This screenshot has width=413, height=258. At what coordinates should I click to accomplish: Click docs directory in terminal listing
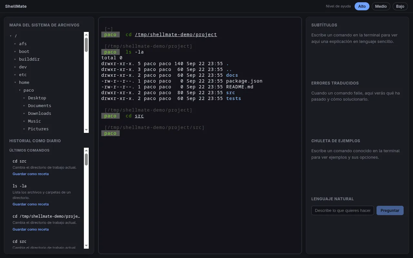232,75
